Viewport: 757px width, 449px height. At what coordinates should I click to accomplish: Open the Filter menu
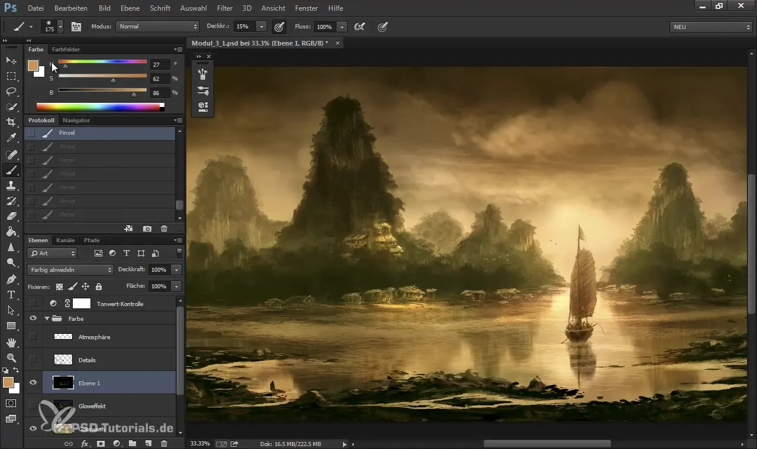[225, 8]
